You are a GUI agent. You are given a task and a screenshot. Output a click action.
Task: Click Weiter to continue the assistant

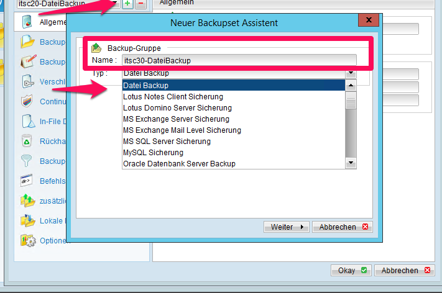click(287, 227)
